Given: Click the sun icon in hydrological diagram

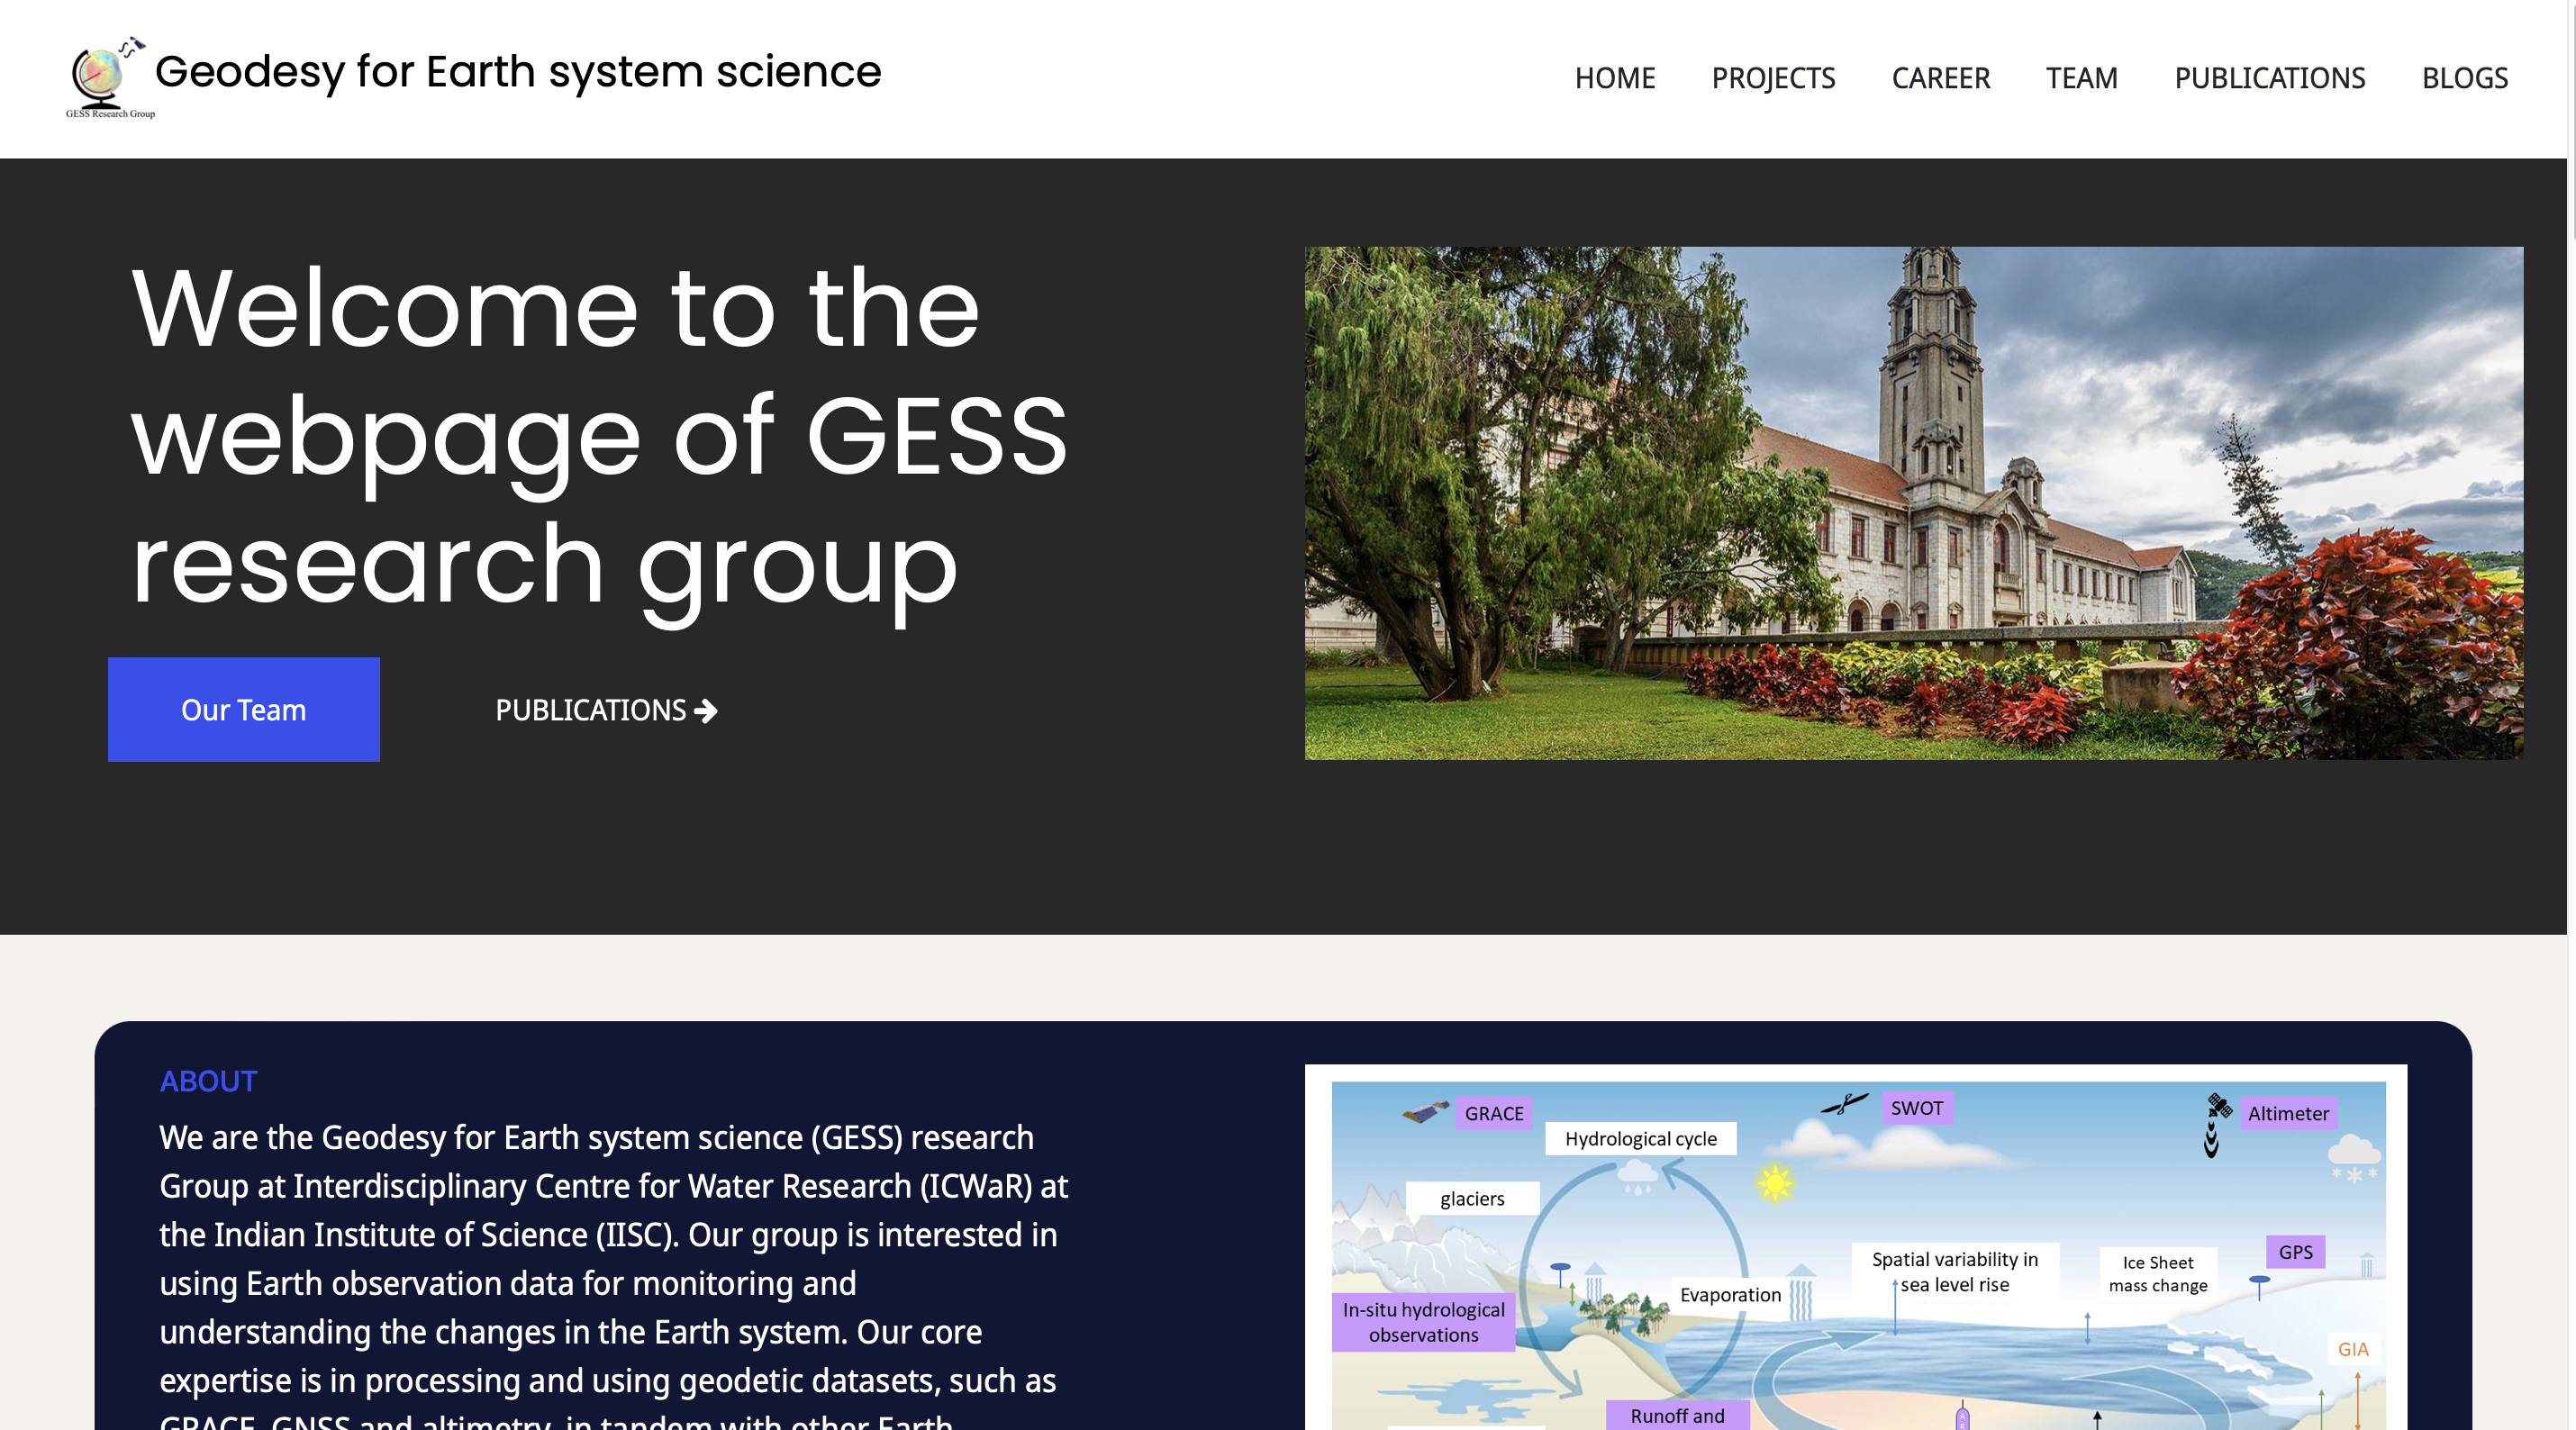Looking at the screenshot, I should (1775, 1184).
